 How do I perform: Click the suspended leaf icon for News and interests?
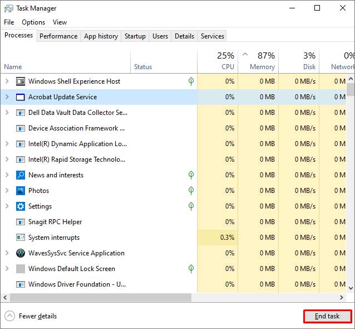191,175
